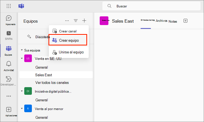Click Ver todos los canales
204x122 pixels.
click(x=52, y=83)
